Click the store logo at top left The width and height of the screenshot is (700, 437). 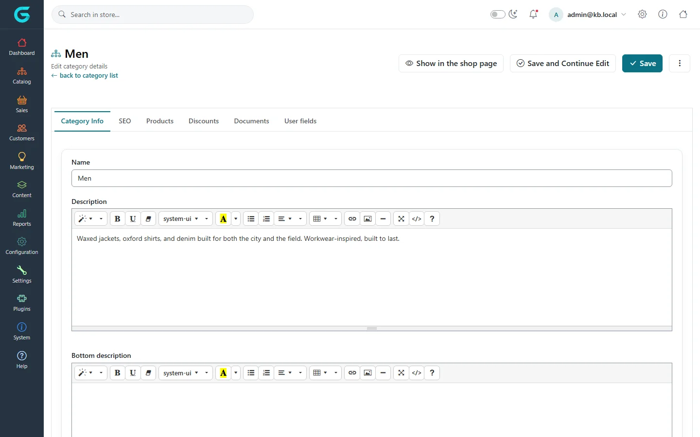point(22,15)
